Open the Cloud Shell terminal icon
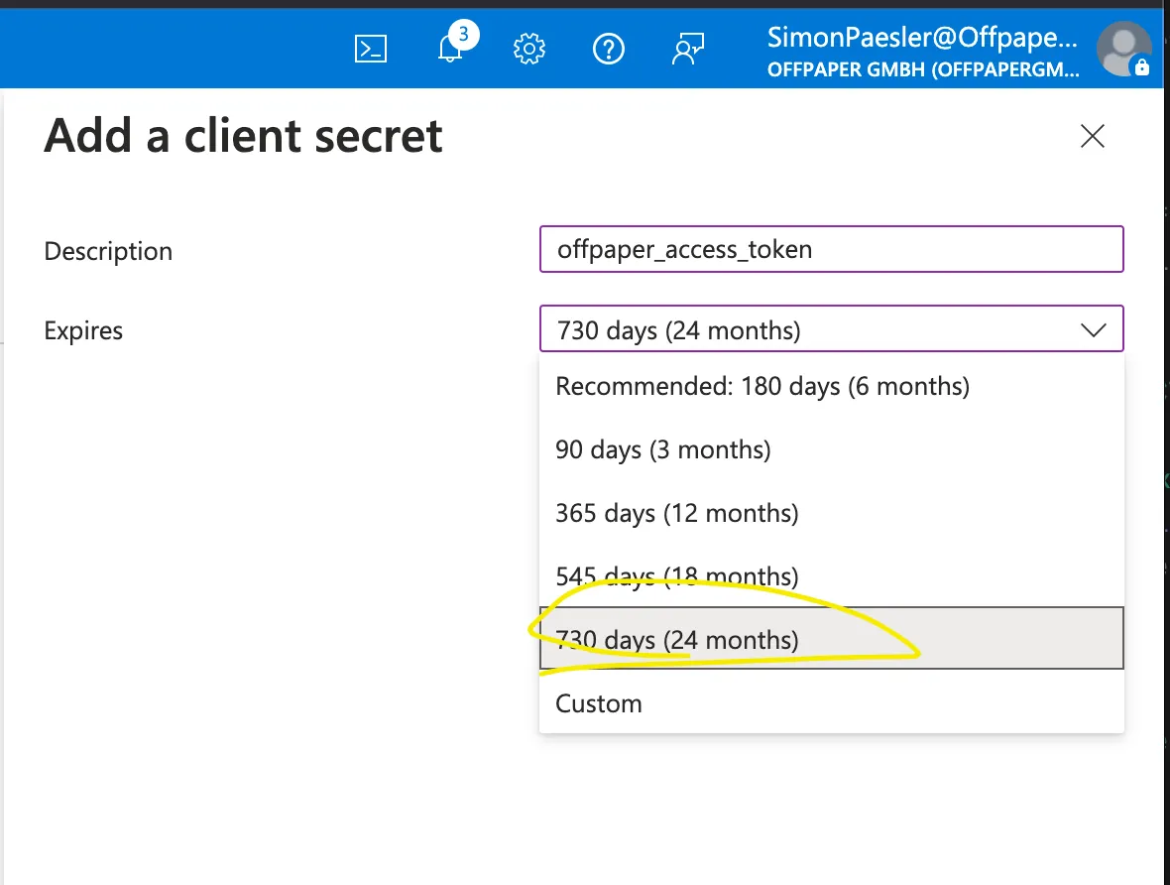The width and height of the screenshot is (1170, 885). [x=371, y=50]
